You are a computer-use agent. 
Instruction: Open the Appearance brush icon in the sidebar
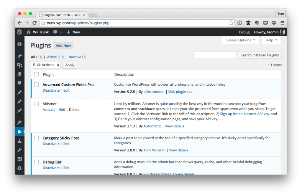(20, 122)
